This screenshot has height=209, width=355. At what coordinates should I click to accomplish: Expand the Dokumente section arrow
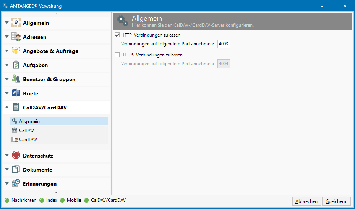click(x=7, y=169)
